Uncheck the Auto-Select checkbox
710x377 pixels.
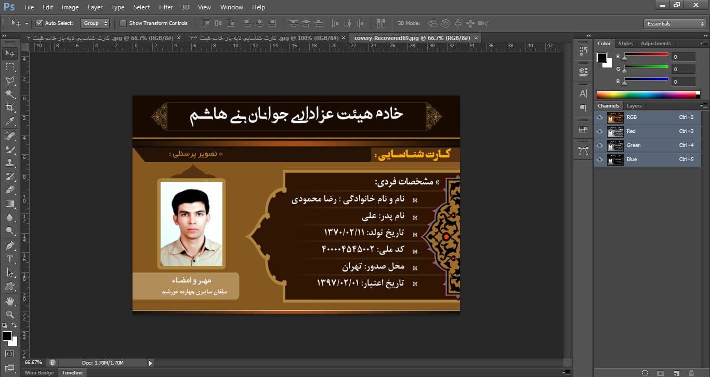point(39,23)
